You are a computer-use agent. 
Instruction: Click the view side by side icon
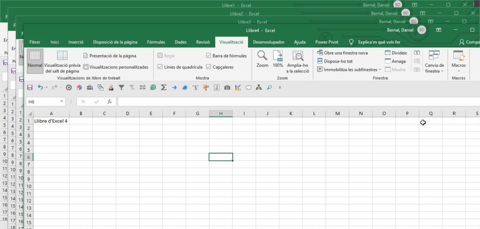pyautogui.click(x=417, y=52)
